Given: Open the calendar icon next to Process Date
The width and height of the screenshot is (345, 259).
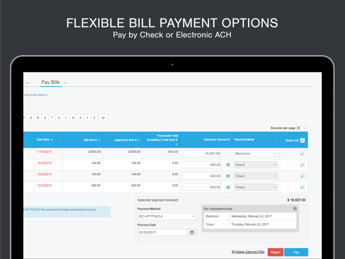Looking at the screenshot, I should click(x=192, y=232).
